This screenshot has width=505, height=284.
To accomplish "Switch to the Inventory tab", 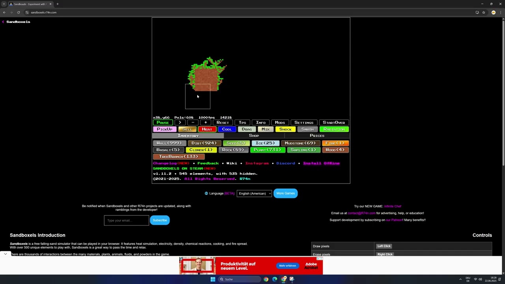I will point(188,136).
